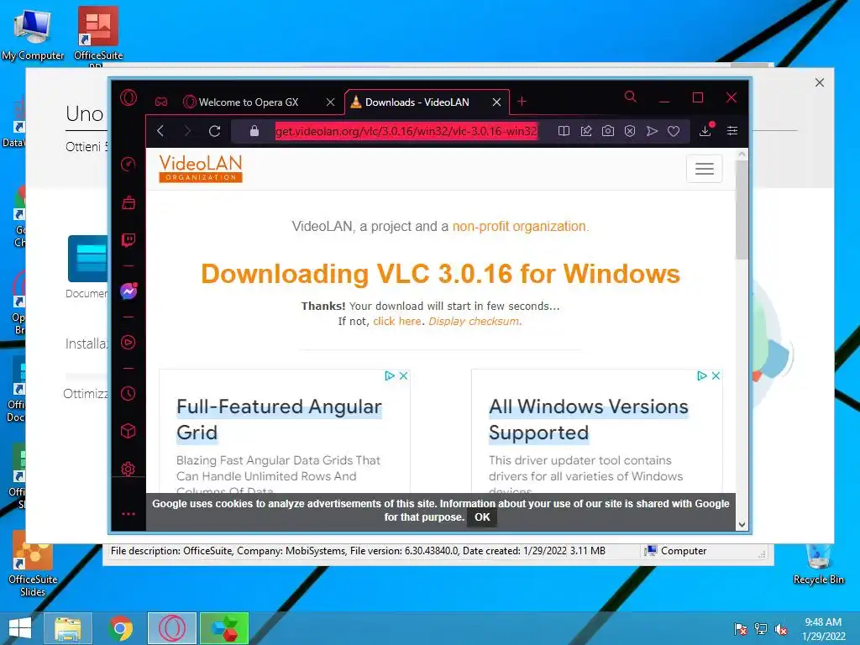860x645 pixels.
Task: Open Settings gear icon in sidebar
Action: coord(128,469)
